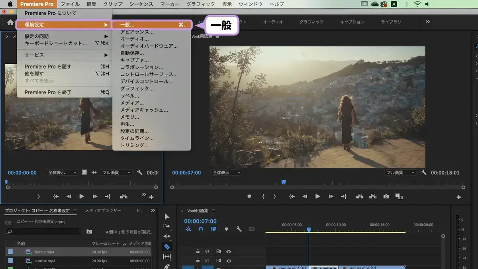The width and height of the screenshot is (478, 269).
Task: Click program monitor playhead on scrub bar
Action: 284,182
